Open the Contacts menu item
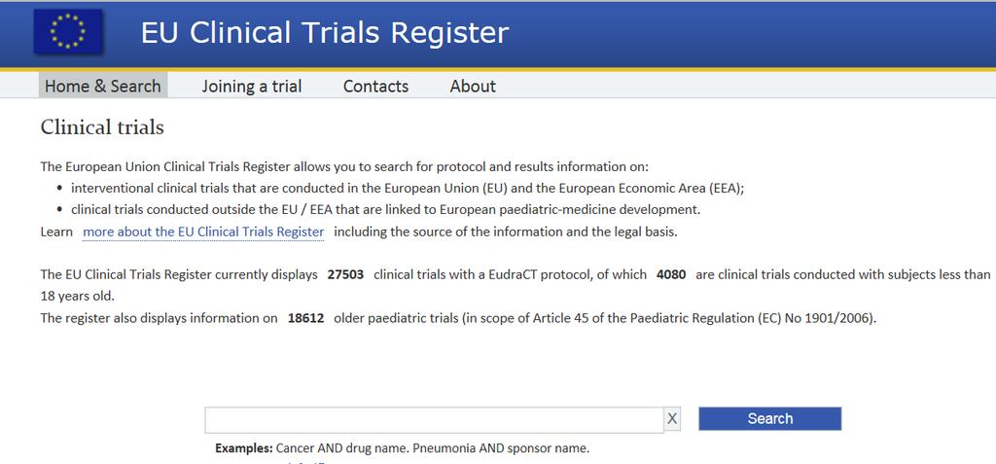 pyautogui.click(x=375, y=86)
